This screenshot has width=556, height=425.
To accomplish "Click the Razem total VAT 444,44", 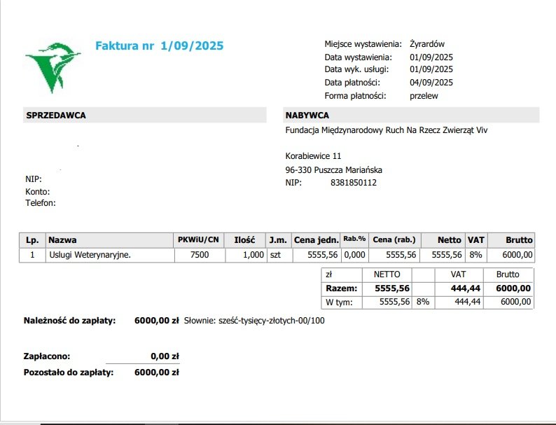I will coord(465,288).
